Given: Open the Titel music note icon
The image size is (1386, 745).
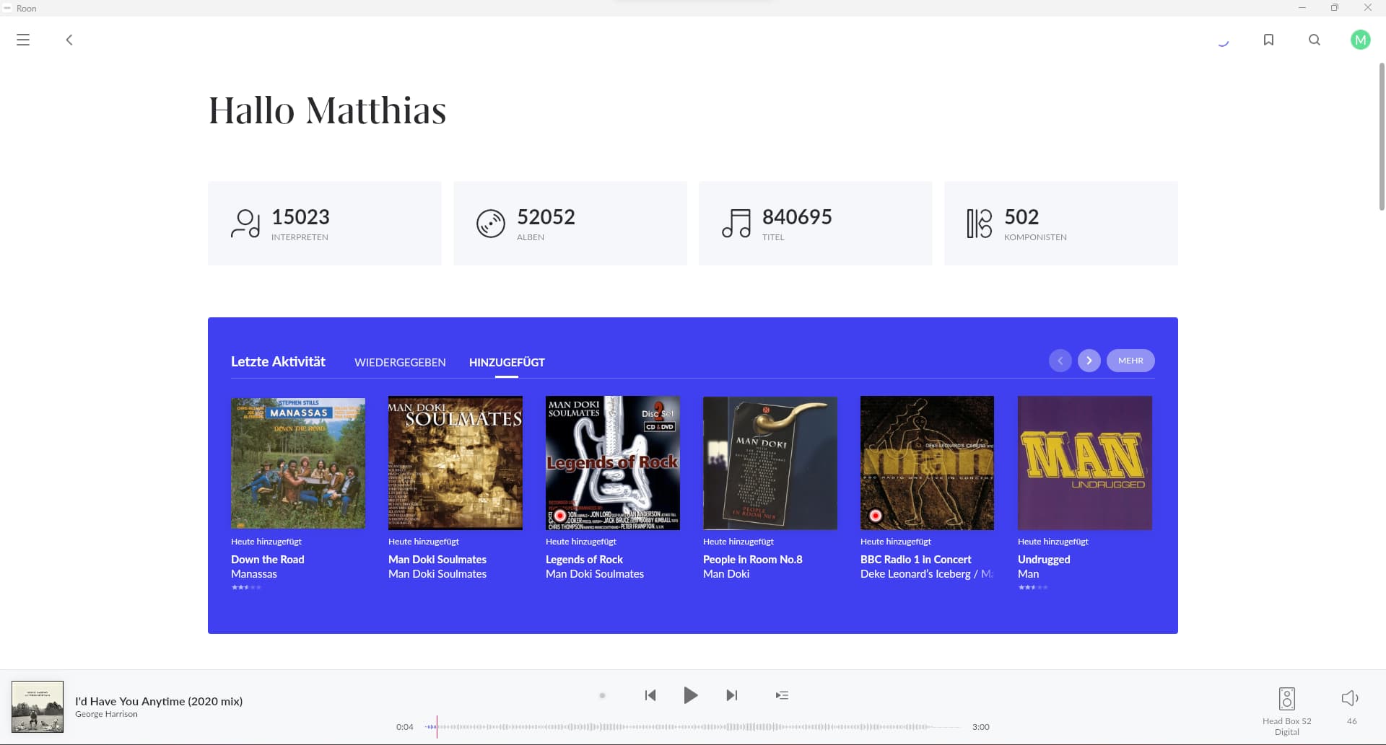Looking at the screenshot, I should pyautogui.click(x=736, y=224).
